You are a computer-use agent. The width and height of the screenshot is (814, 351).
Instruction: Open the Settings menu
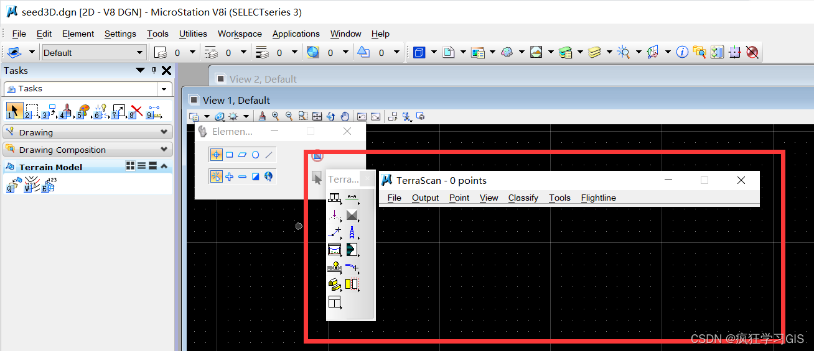pyautogui.click(x=120, y=34)
